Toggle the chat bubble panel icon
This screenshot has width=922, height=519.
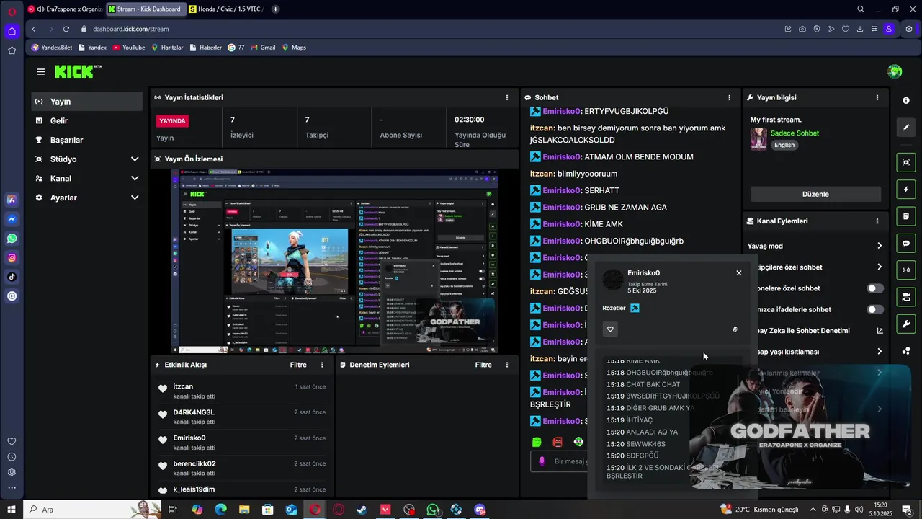(x=906, y=244)
